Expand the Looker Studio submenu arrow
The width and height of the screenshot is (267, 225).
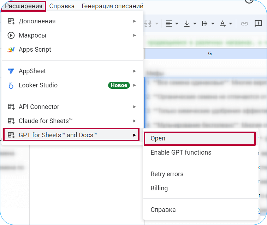[x=135, y=85]
